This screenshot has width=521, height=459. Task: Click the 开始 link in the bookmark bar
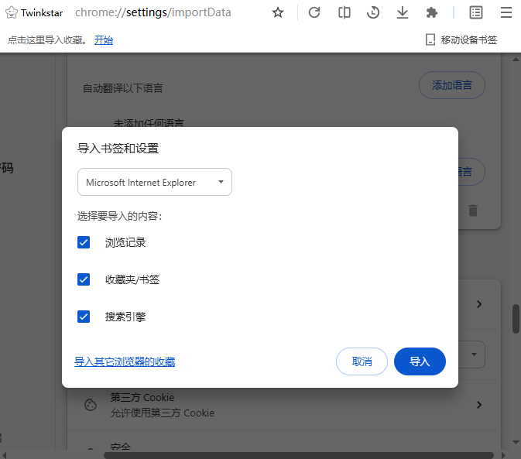104,39
